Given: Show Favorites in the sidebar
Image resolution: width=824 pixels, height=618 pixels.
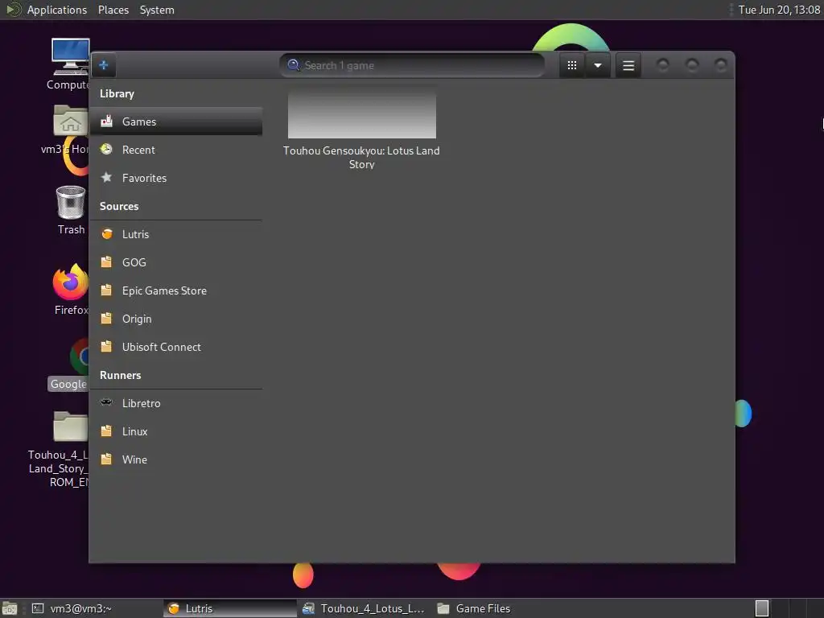Looking at the screenshot, I should (176, 178).
